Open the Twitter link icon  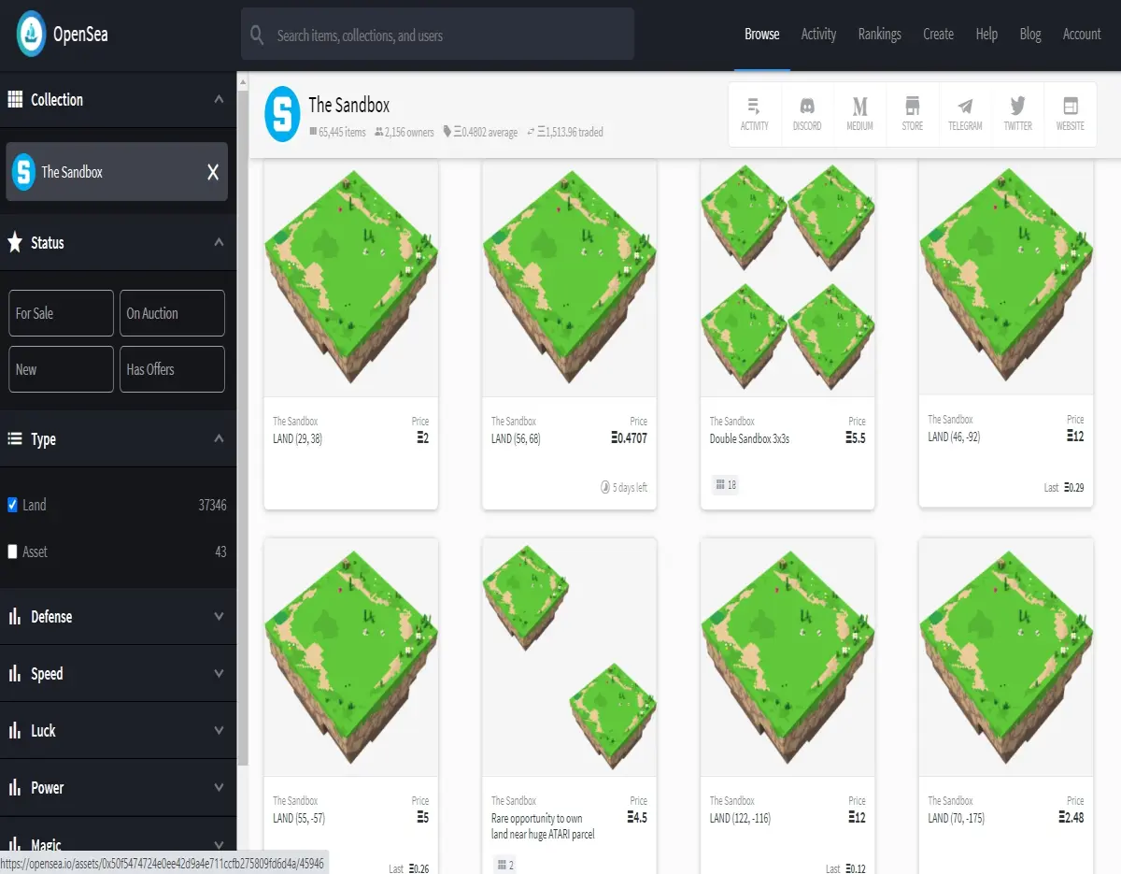click(x=1018, y=114)
